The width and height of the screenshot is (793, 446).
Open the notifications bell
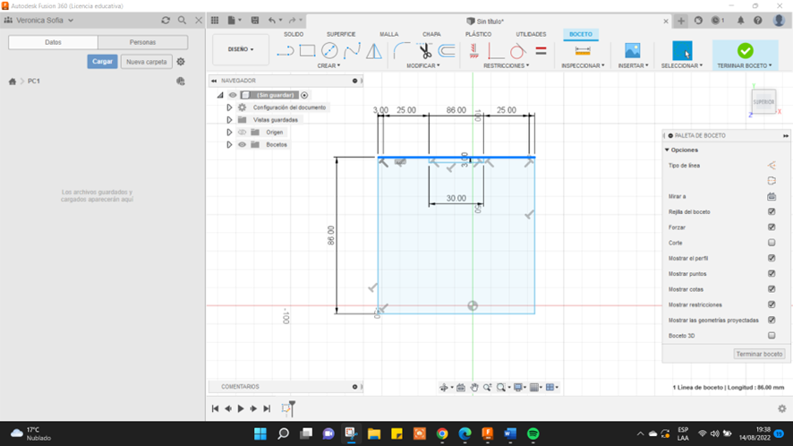740,21
